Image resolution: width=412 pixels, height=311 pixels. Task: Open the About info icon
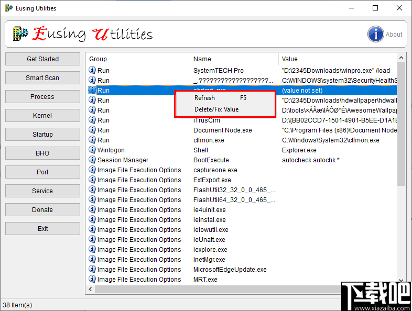(375, 34)
